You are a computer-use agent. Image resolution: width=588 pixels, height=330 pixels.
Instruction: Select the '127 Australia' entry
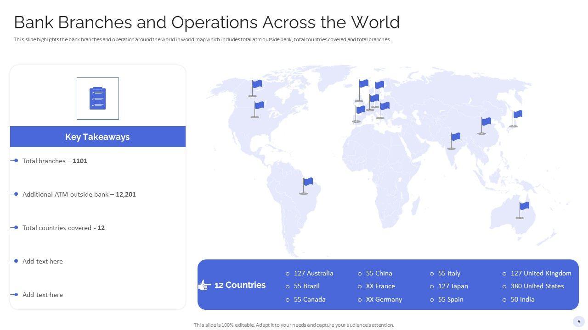314,273
